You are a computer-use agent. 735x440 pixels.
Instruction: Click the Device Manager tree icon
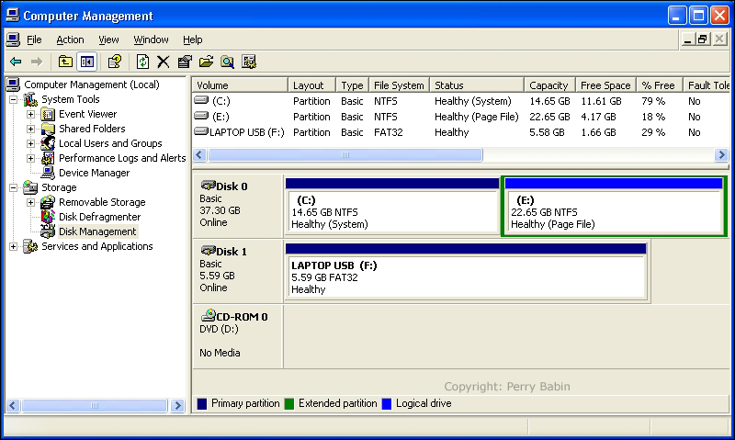[48, 173]
